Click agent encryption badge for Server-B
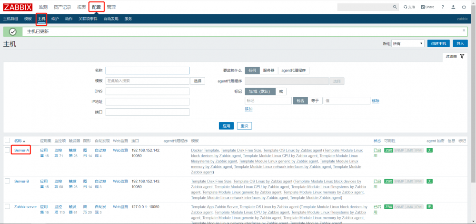Viewport: 476px width, 224px height. (429, 181)
